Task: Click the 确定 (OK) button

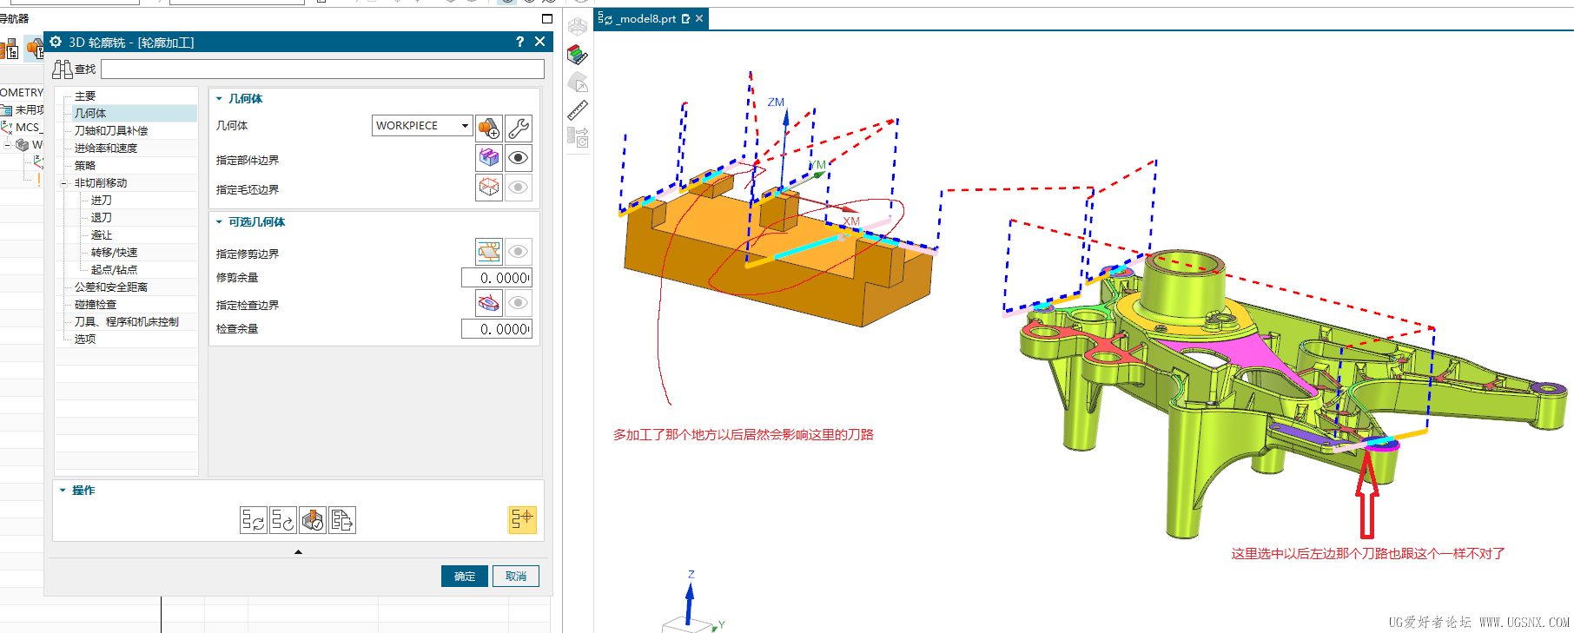Action: pyautogui.click(x=465, y=577)
